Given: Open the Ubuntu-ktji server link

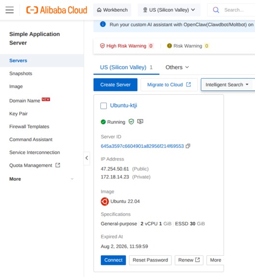Looking at the screenshot, I should [x=124, y=105].
